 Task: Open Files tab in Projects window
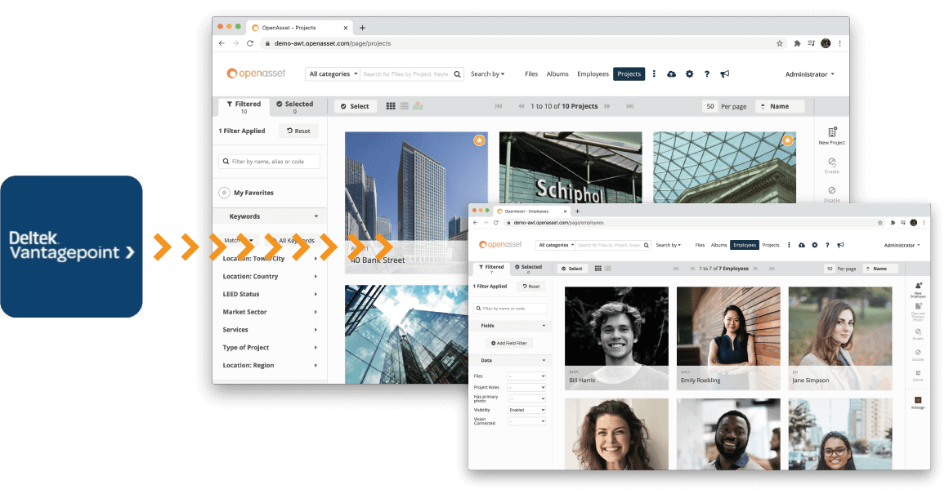pos(531,73)
